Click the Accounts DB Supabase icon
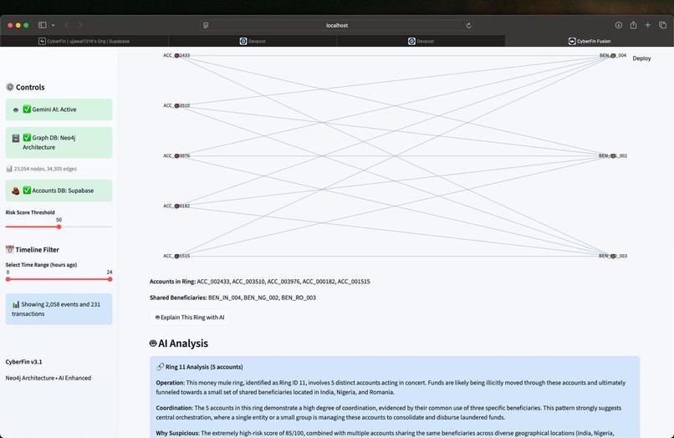674x438 pixels. (16, 191)
